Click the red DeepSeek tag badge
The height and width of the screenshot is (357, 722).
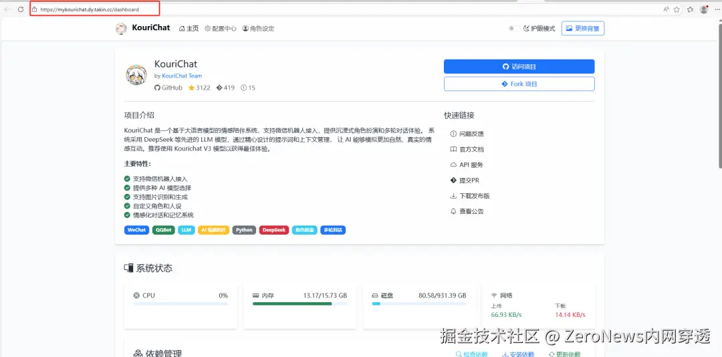tap(274, 230)
